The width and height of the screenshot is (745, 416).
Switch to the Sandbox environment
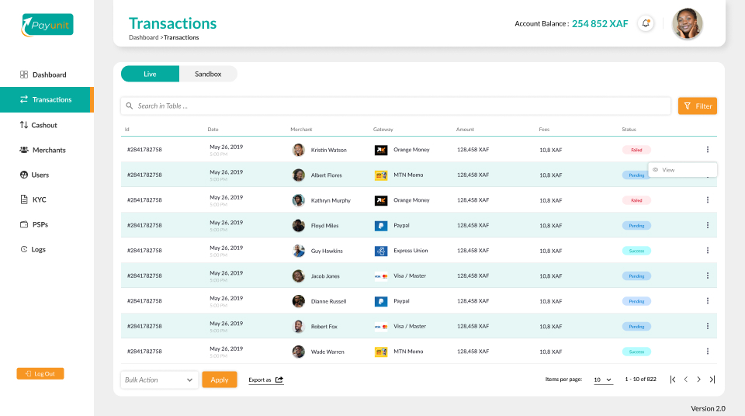(208, 74)
